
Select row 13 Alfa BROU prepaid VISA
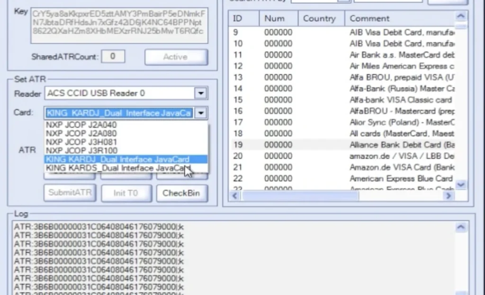(343, 77)
